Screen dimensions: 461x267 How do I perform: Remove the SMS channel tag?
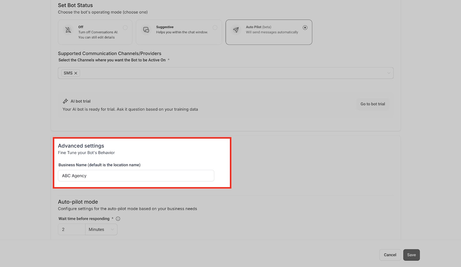click(x=76, y=73)
